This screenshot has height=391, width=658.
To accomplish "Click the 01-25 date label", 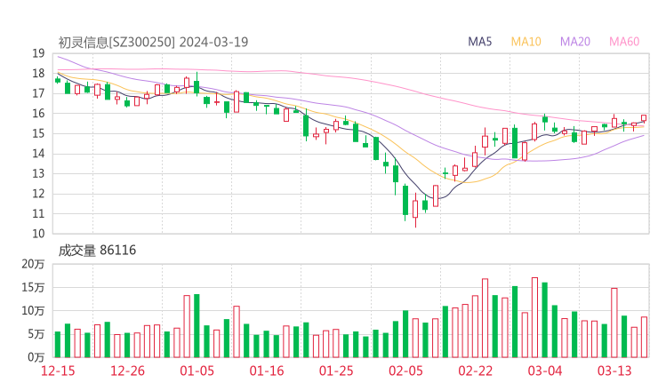I will click(x=336, y=371).
